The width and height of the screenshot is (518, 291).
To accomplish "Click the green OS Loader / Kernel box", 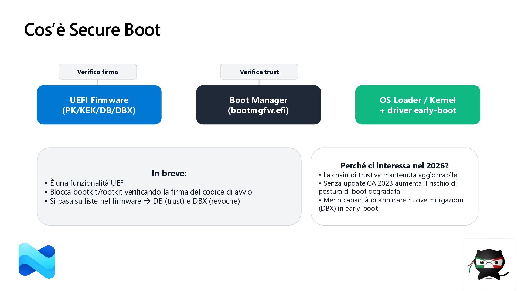I will [417, 105].
